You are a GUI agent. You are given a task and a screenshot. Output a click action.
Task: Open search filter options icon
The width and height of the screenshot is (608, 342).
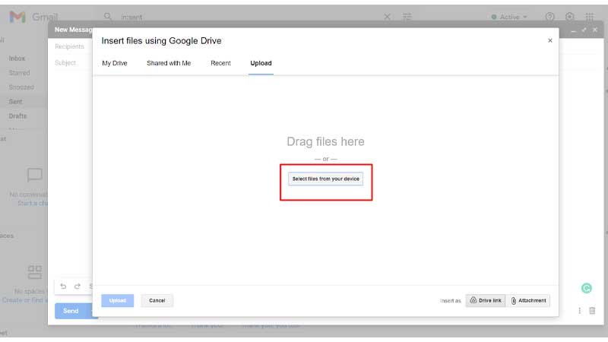click(407, 17)
